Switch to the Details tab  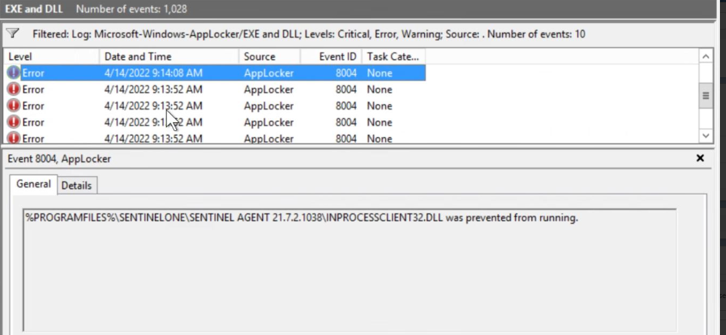[x=76, y=185]
